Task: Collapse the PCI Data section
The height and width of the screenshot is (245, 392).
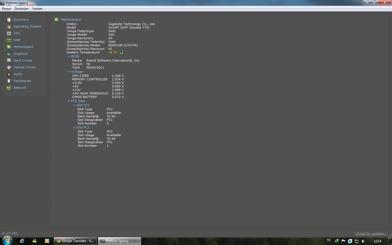Action: [69, 101]
